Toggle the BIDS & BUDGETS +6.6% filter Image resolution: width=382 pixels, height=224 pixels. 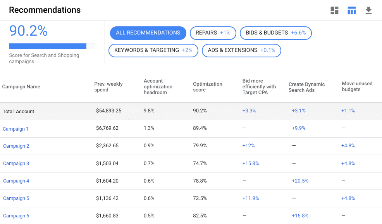pos(275,33)
